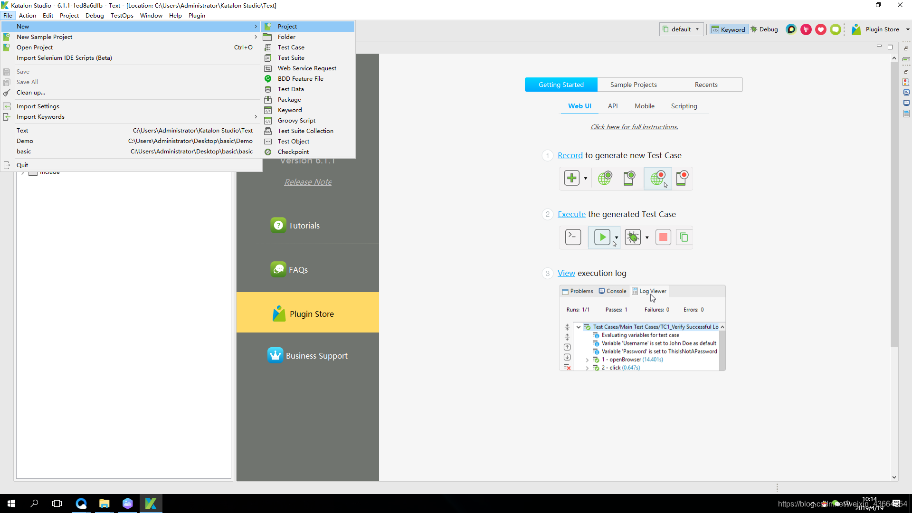The height and width of the screenshot is (513, 912).
Task: Choose Web Service Request from New submenu
Action: point(308,68)
